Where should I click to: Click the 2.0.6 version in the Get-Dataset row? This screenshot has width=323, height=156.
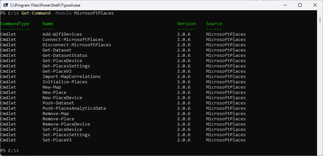[184, 50]
